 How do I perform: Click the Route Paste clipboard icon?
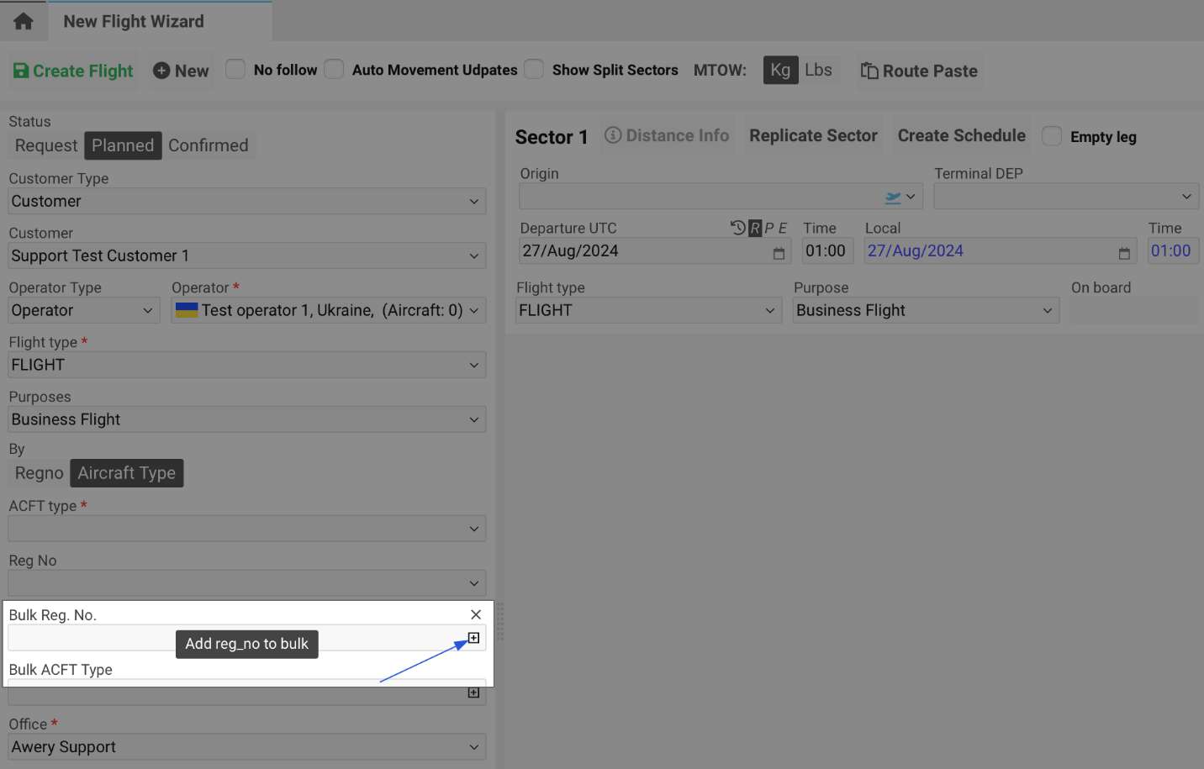pyautogui.click(x=871, y=70)
